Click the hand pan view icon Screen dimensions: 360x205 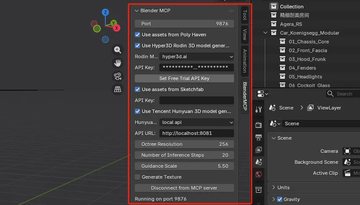[118, 63]
